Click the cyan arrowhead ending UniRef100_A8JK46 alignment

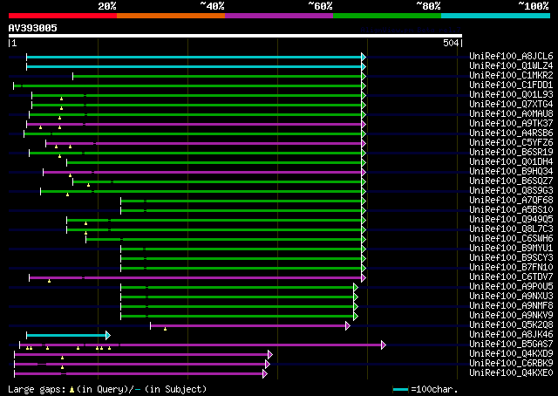[x=108, y=336]
